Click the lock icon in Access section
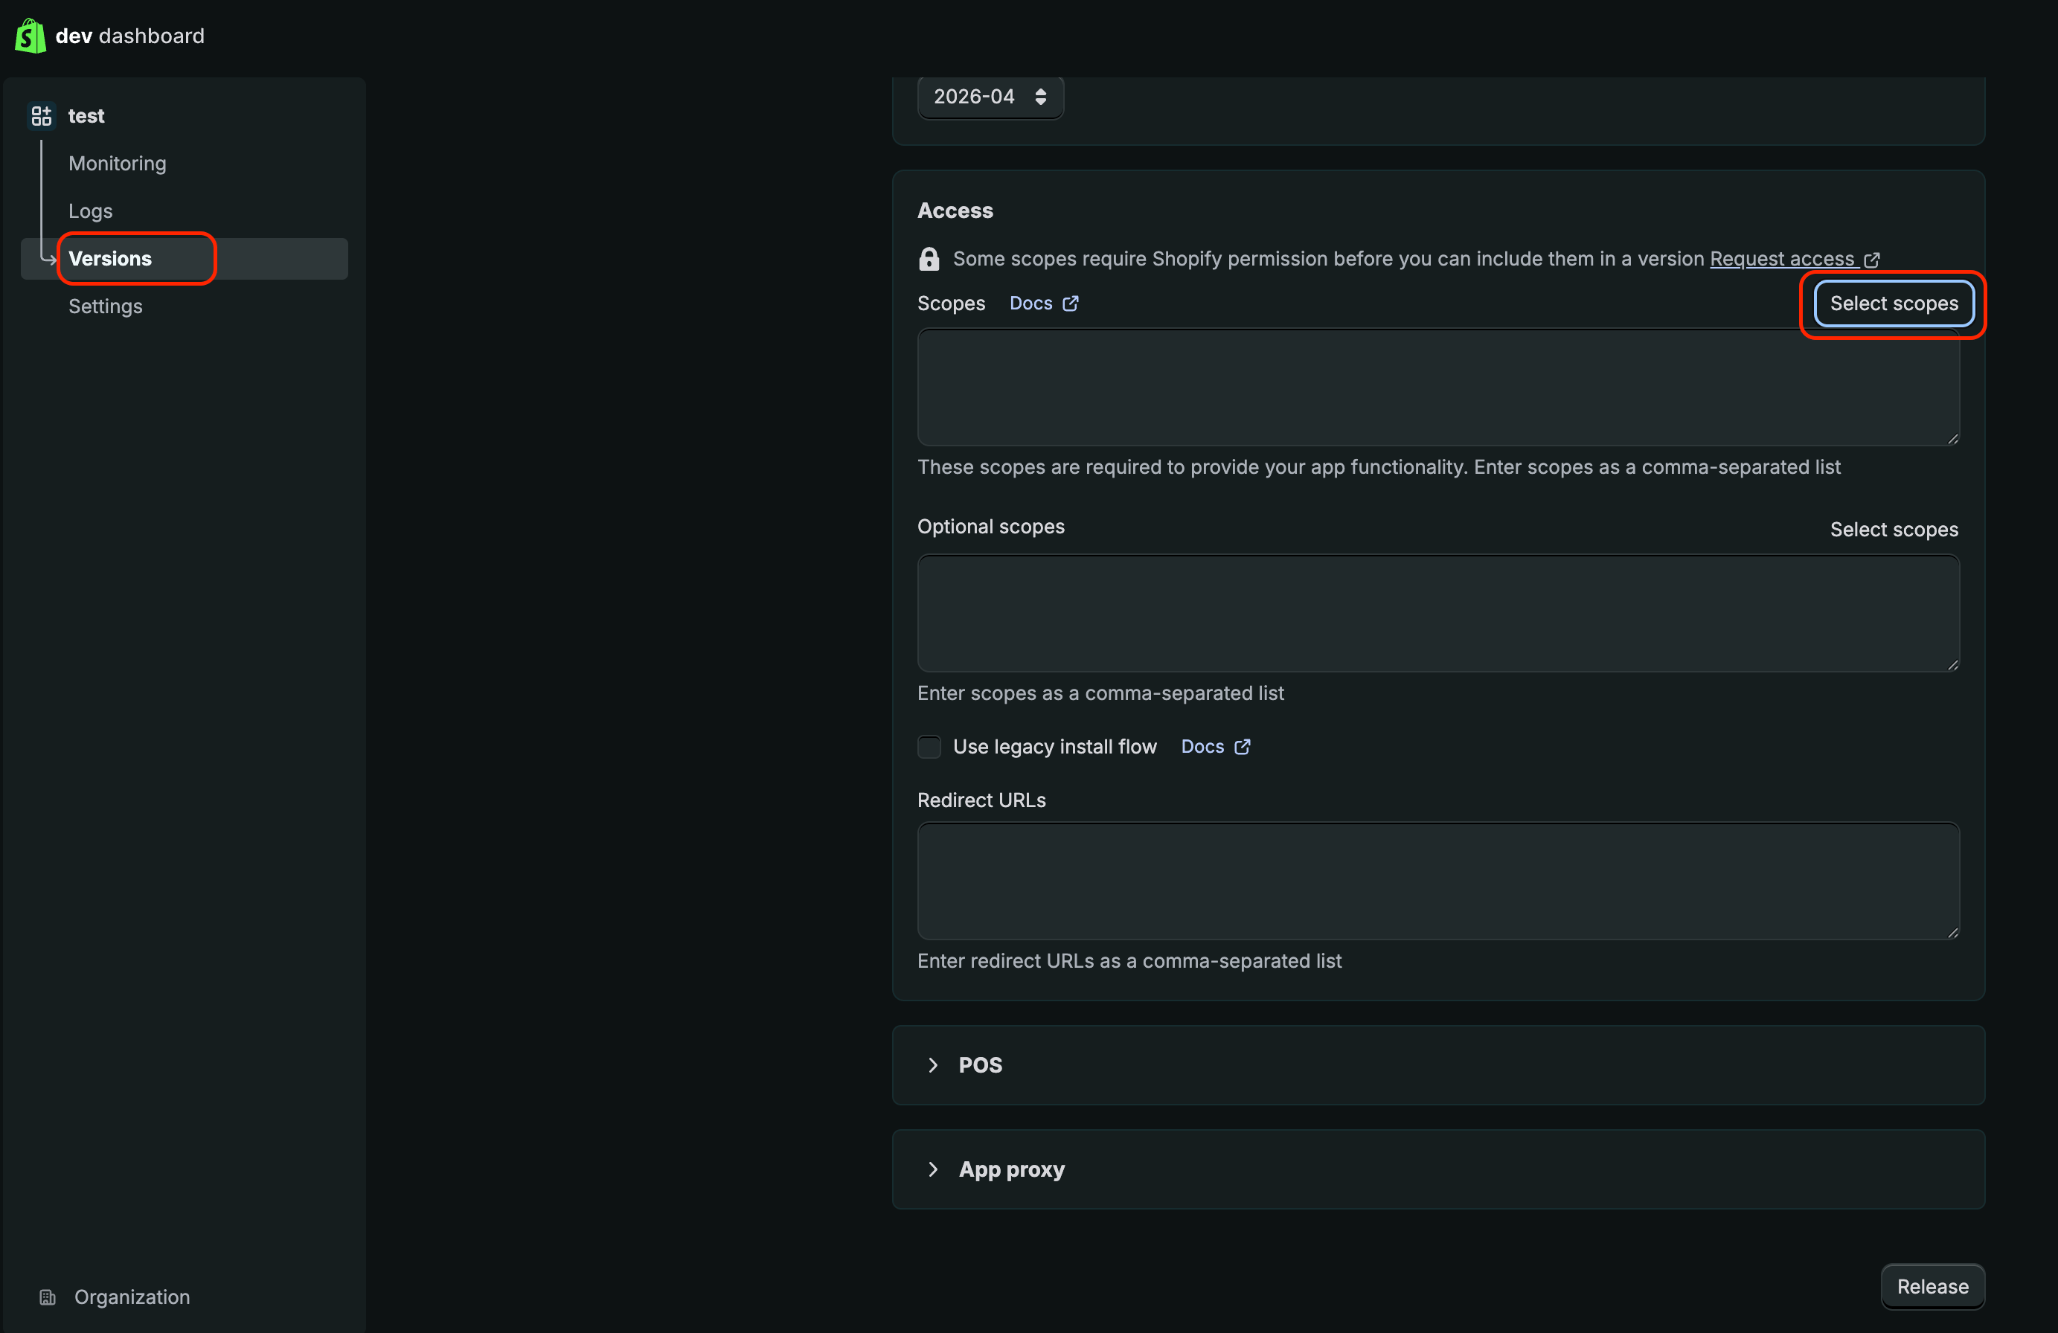2058x1333 pixels. [929, 258]
